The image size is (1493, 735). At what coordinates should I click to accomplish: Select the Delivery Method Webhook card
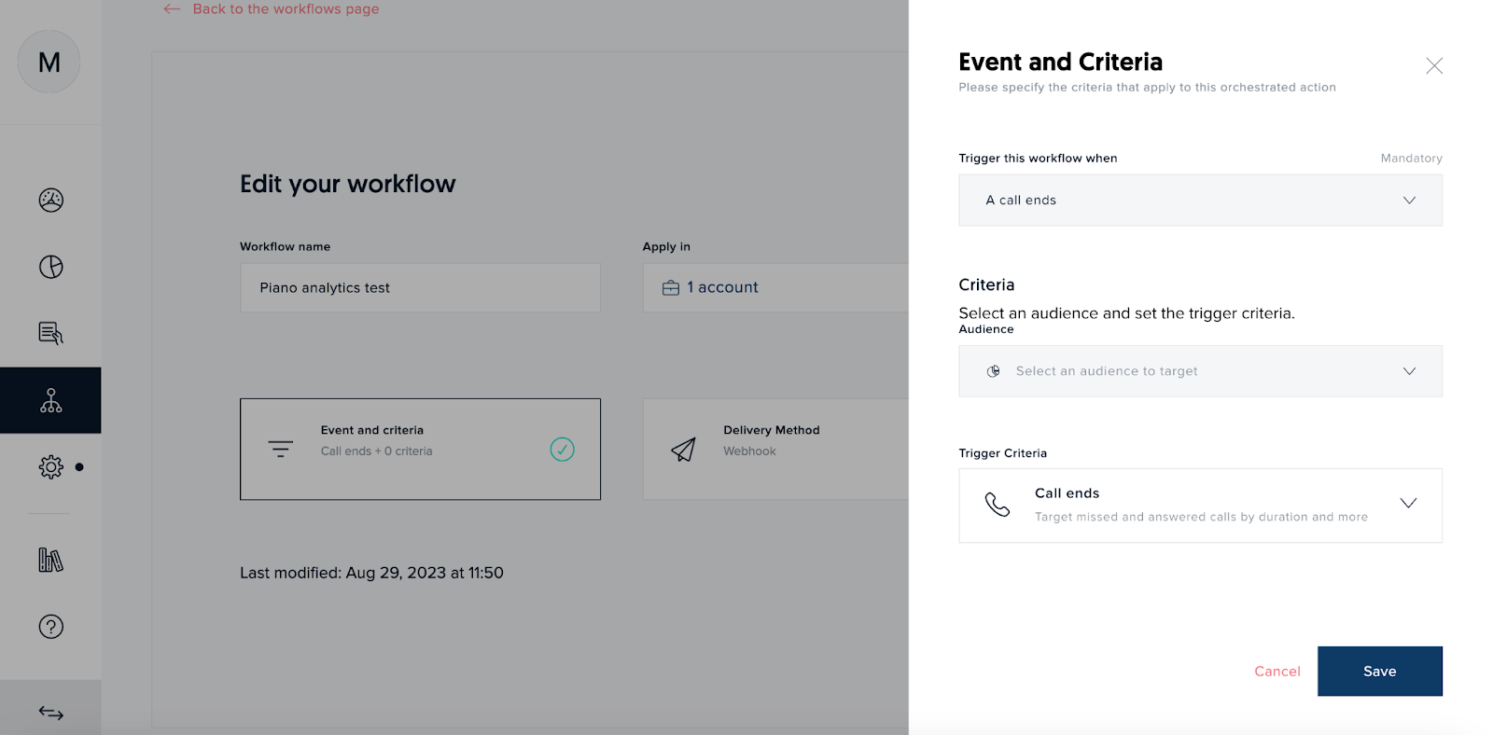[x=774, y=450]
